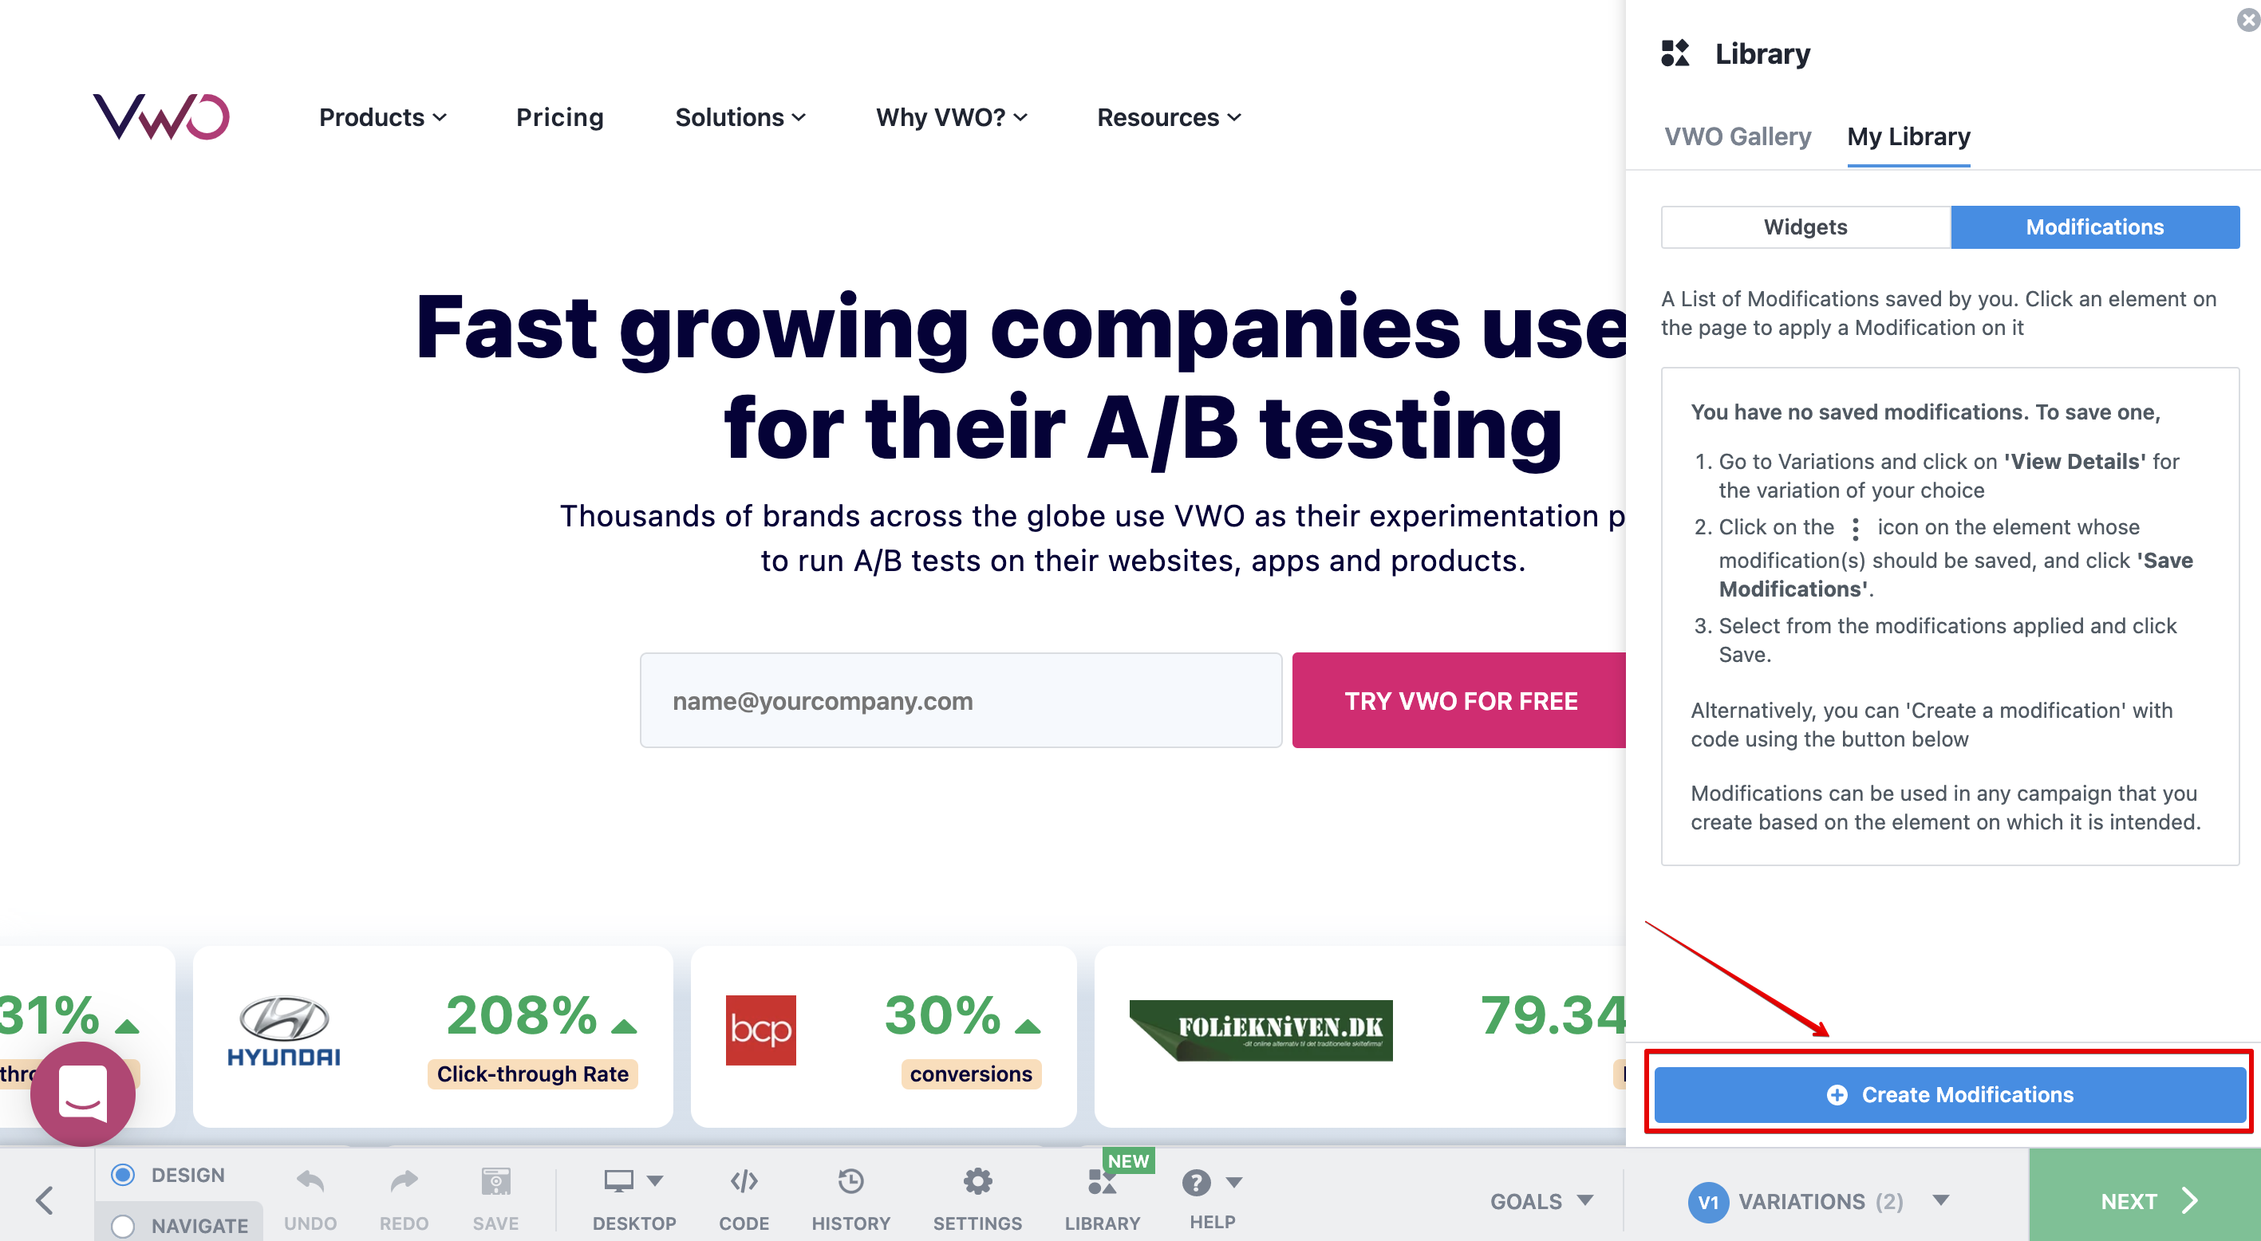Open the Settings gear icon
The image size is (2261, 1241).
[977, 1180]
